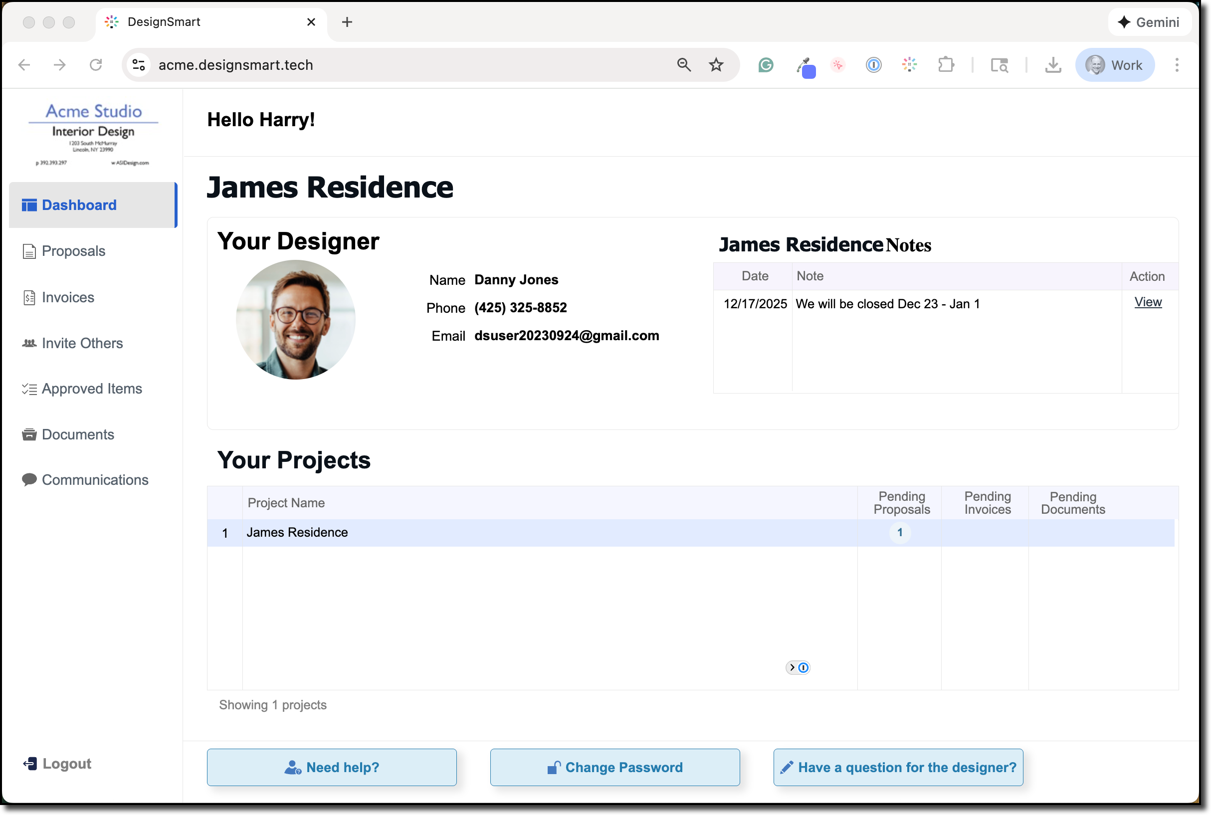Ask a question for the designer
The height and width of the screenshot is (815, 1211).
click(898, 767)
